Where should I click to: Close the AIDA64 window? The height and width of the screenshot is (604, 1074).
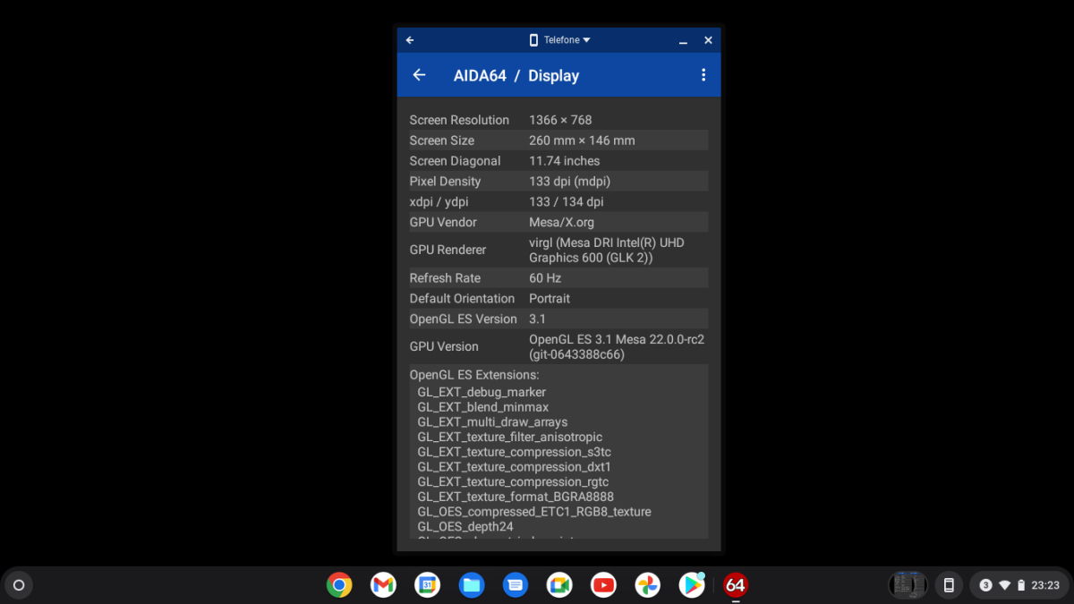coord(708,40)
